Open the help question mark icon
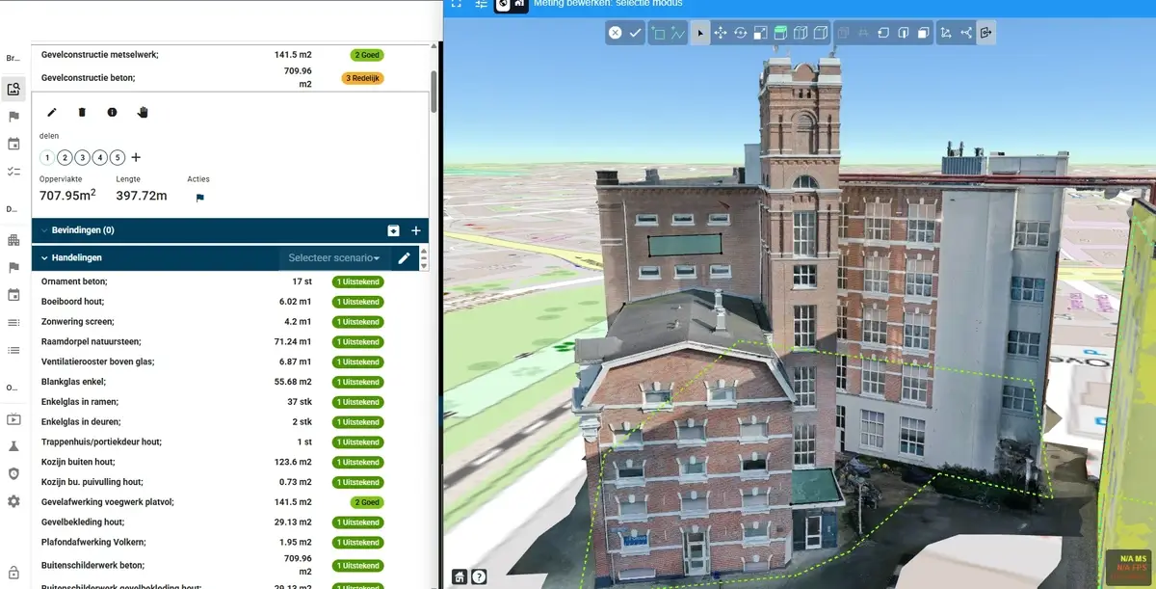 click(x=479, y=576)
